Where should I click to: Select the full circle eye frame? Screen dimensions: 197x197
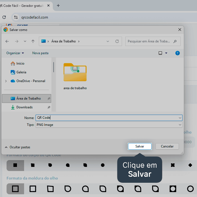point(190,189)
